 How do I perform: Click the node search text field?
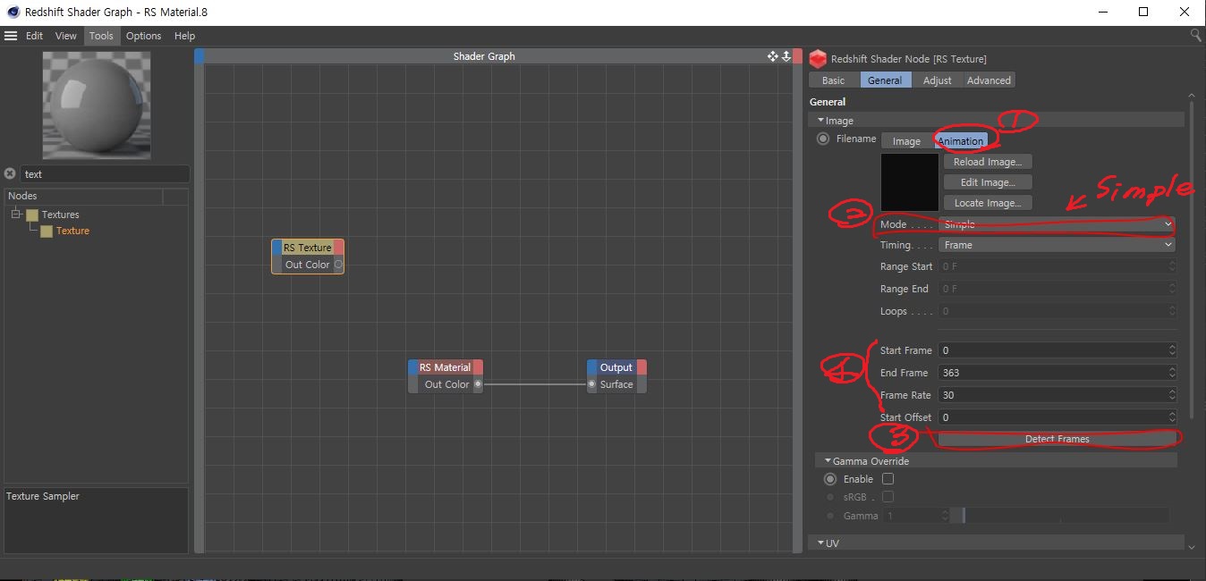click(105, 174)
